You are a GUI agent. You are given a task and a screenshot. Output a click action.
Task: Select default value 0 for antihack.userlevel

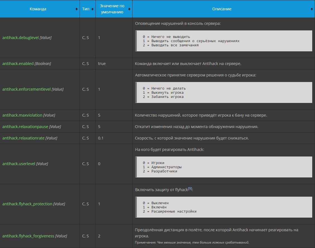tap(99, 164)
